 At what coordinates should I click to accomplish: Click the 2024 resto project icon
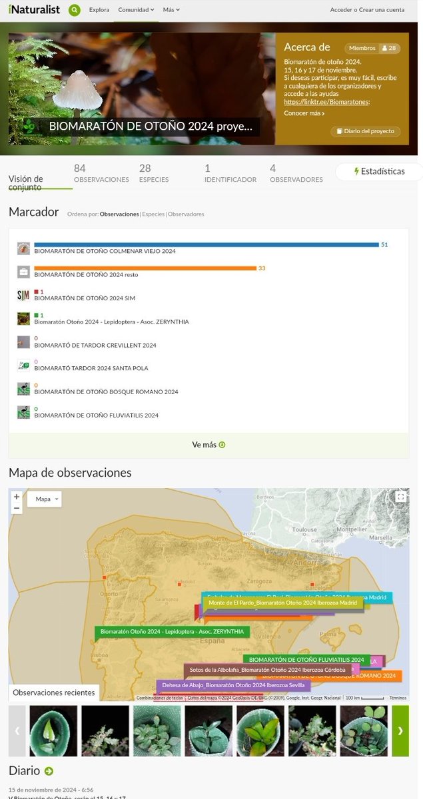point(23,272)
